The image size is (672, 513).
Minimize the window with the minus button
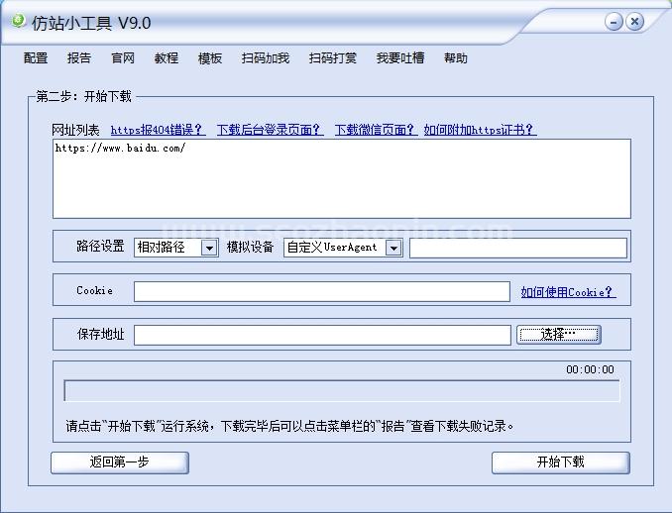tap(614, 21)
